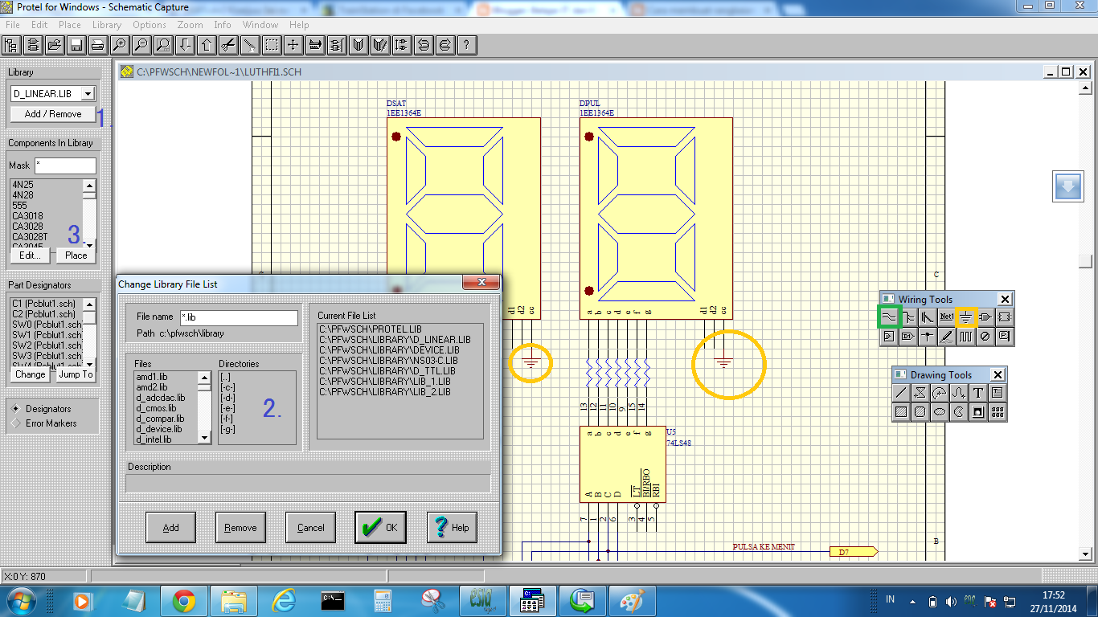The width and height of the screenshot is (1098, 617).
Task: Confirm with the OK button
Action: click(380, 528)
